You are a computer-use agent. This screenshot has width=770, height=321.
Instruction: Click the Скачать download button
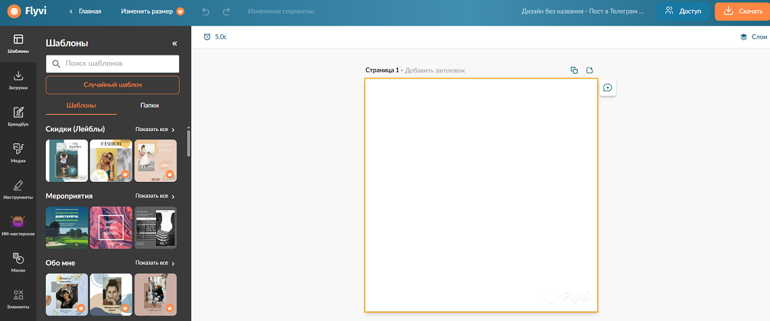click(743, 11)
